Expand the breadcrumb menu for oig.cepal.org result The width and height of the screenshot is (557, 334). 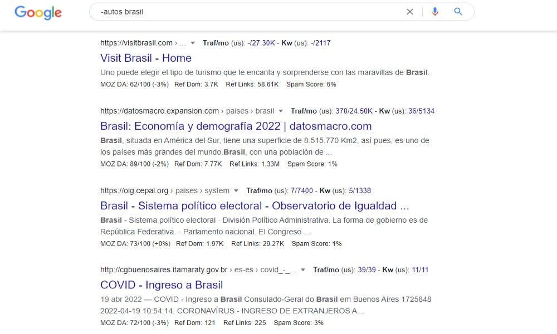236,190
